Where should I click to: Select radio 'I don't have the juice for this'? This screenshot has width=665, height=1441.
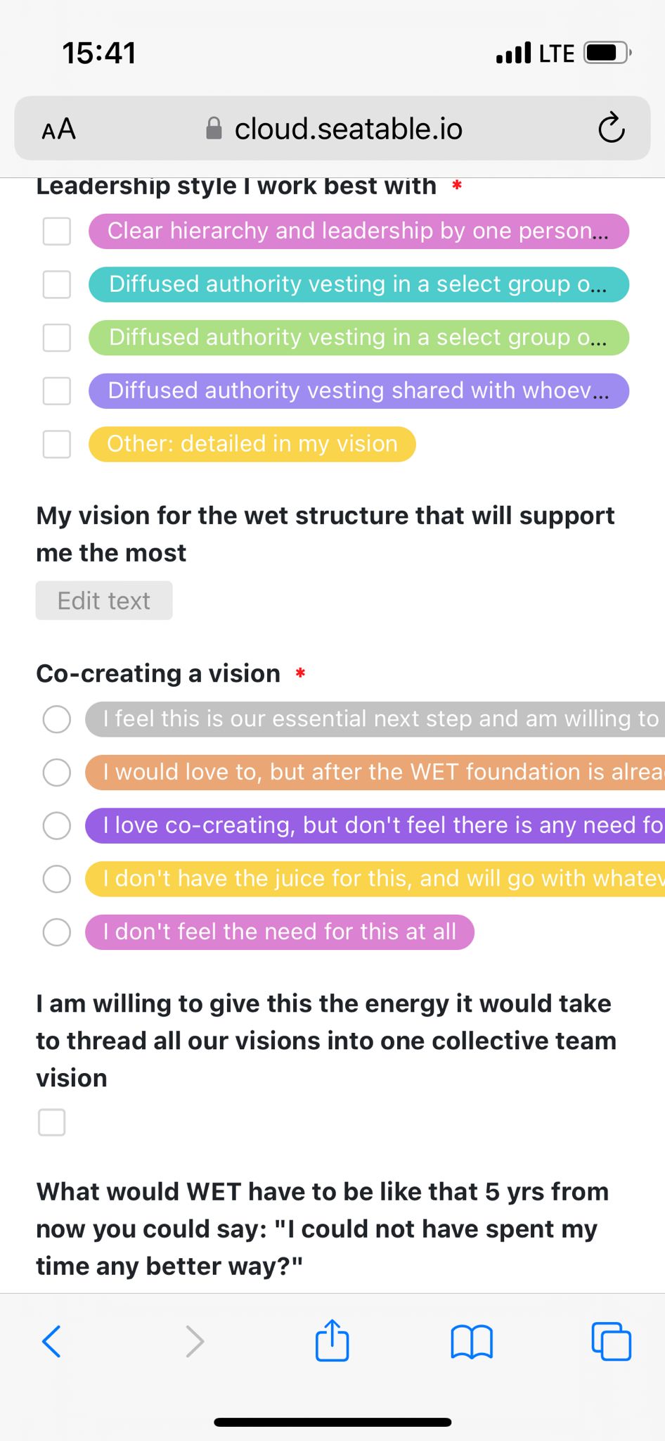[x=57, y=878]
